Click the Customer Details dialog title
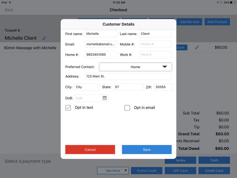 pos(118,24)
